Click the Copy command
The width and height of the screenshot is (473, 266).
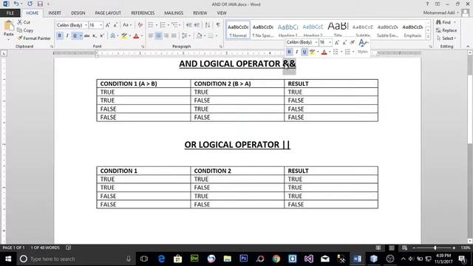point(25,30)
